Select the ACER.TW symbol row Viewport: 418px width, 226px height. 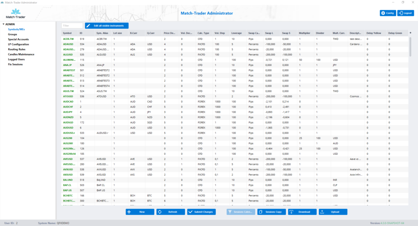coord(235,39)
